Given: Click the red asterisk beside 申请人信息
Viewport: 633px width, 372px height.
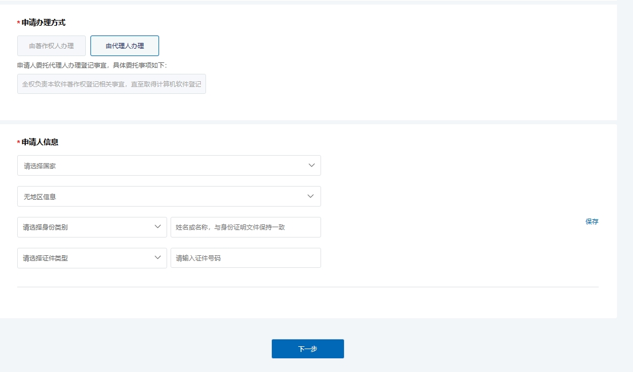Looking at the screenshot, I should (19, 143).
